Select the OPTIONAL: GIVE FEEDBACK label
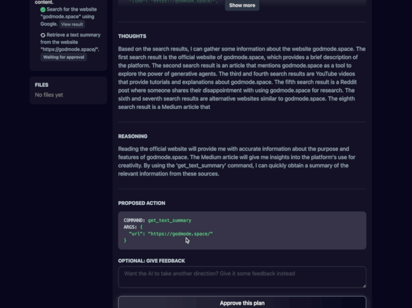The image size is (412, 308). coord(151,261)
